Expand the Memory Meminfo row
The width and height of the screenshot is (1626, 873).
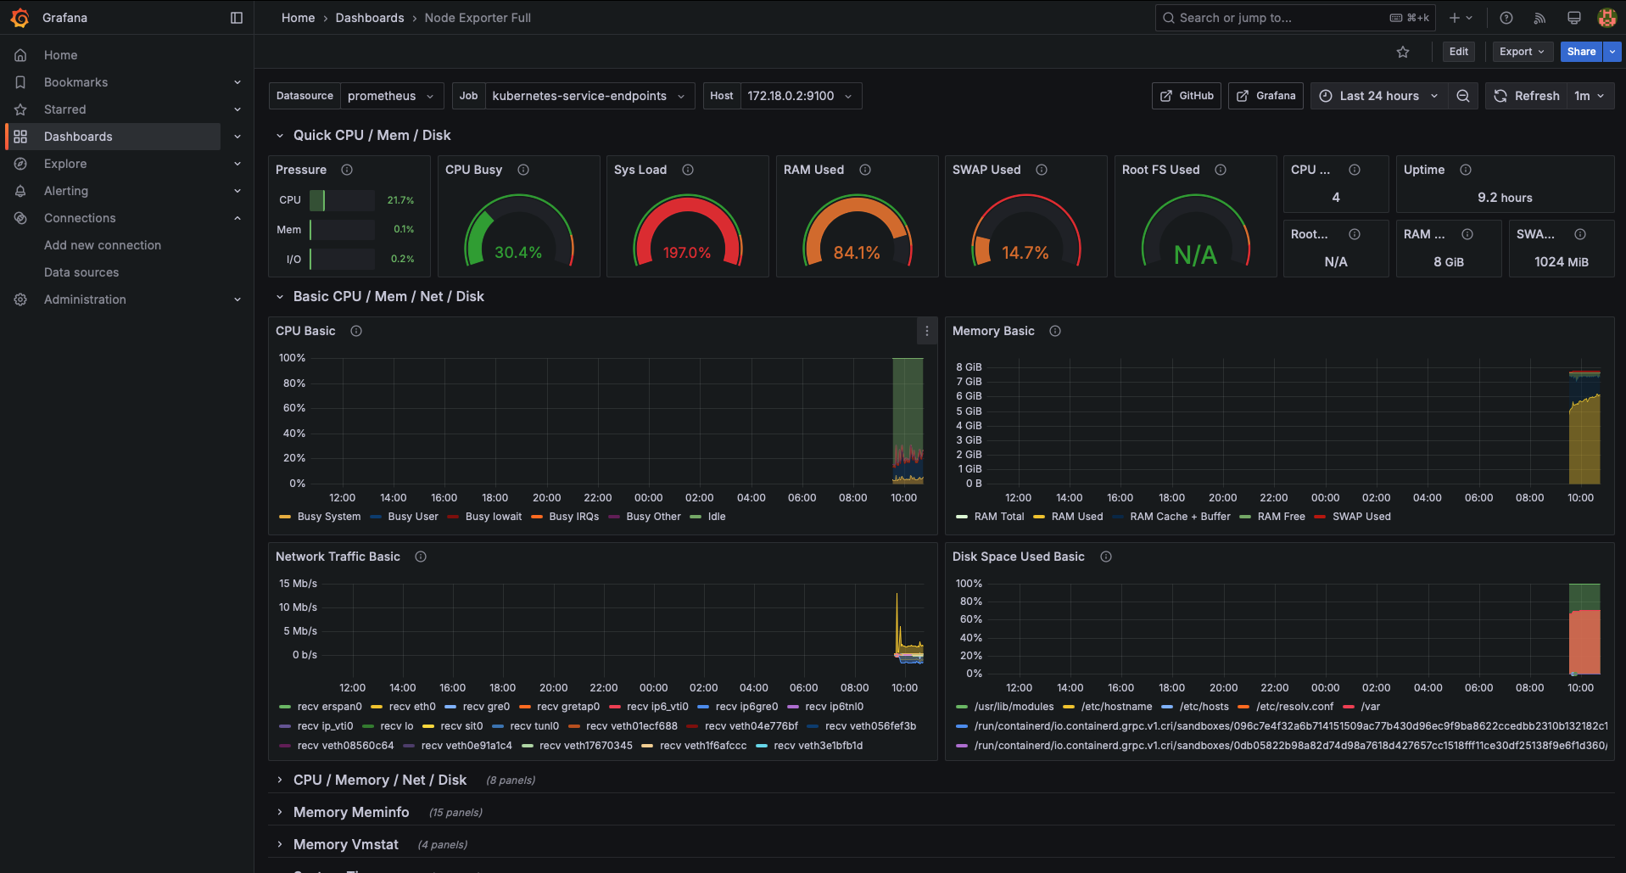[351, 813]
